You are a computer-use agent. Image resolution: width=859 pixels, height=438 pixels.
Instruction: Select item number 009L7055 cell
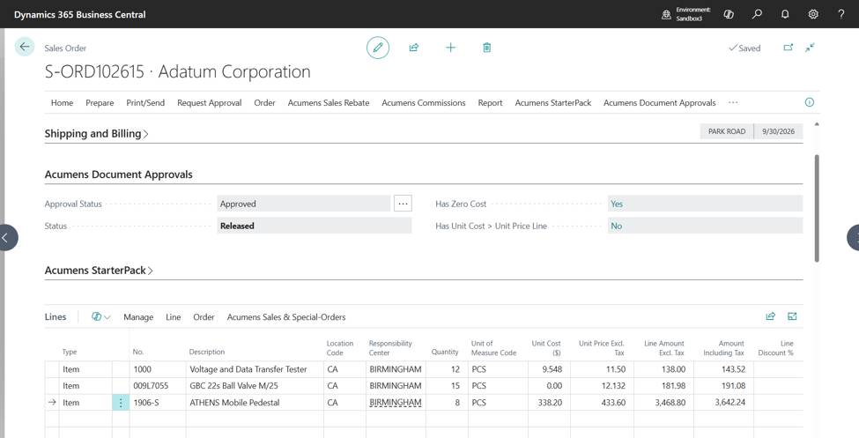pyautogui.click(x=158, y=386)
